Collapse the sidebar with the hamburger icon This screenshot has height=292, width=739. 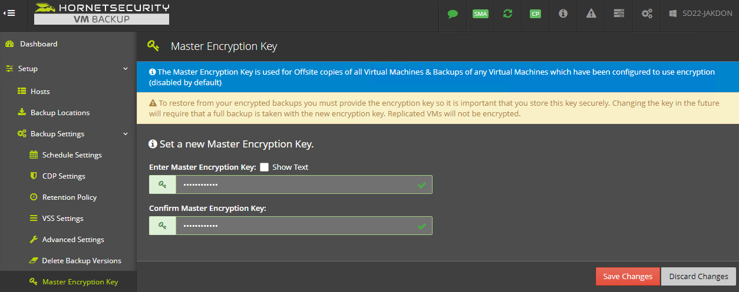pyautogui.click(x=9, y=13)
